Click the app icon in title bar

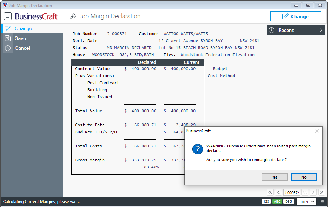tap(5, 5)
